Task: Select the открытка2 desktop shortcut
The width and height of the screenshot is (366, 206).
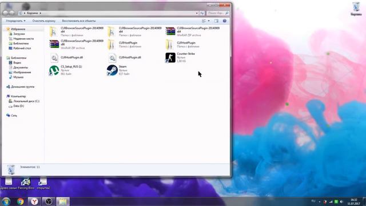Action: tap(43, 184)
